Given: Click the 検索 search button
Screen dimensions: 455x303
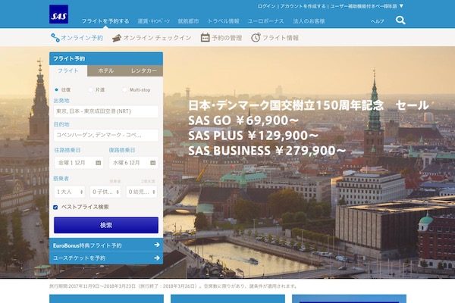Looking at the screenshot, I should point(106,225).
